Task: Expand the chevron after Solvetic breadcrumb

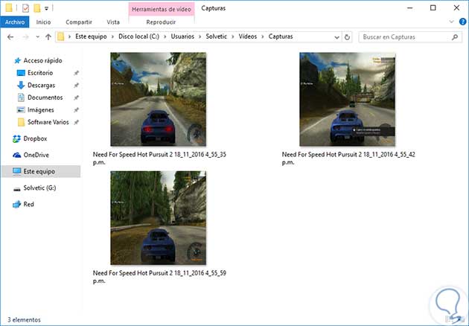Action: click(233, 36)
